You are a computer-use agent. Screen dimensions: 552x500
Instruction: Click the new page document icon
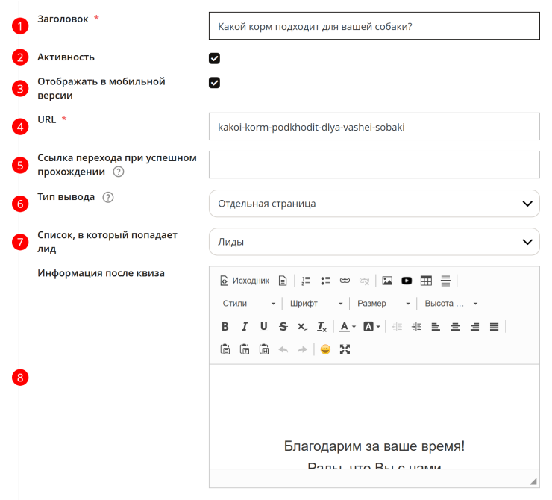pyautogui.click(x=283, y=281)
